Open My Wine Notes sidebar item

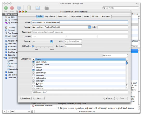pyautogui.click(x=11, y=23)
